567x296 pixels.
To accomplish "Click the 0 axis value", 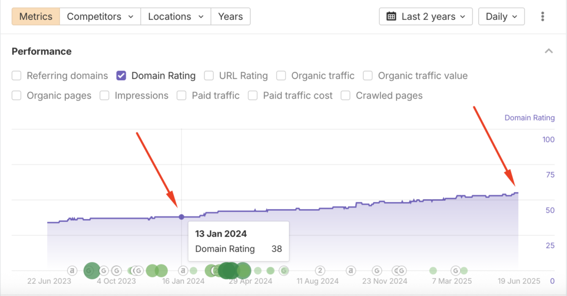I will pos(552,281).
